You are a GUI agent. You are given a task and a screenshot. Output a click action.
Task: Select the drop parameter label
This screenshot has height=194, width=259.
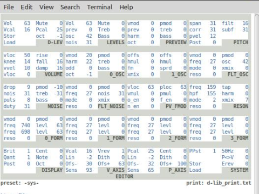tap(9, 87)
